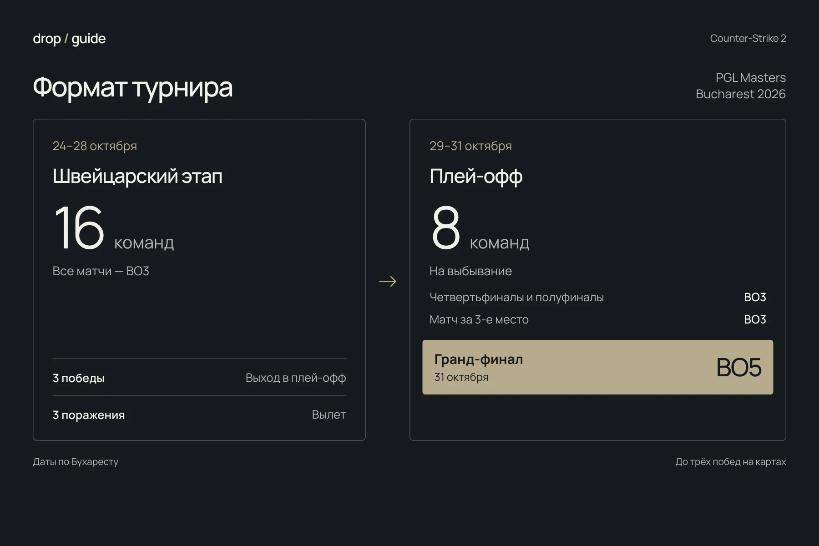Click the 'Швейцарский этап' heading
Viewport: 819px width, 546px height.
137,176
